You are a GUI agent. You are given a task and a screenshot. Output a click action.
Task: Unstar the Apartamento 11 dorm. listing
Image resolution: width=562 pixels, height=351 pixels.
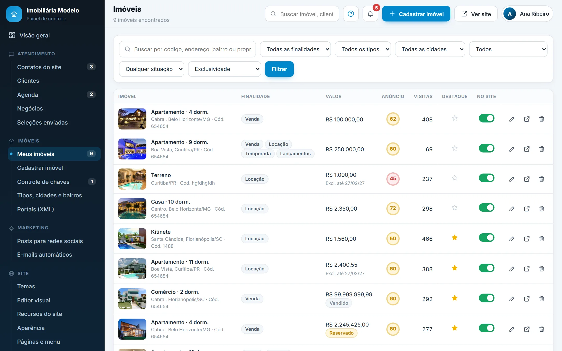click(455, 268)
